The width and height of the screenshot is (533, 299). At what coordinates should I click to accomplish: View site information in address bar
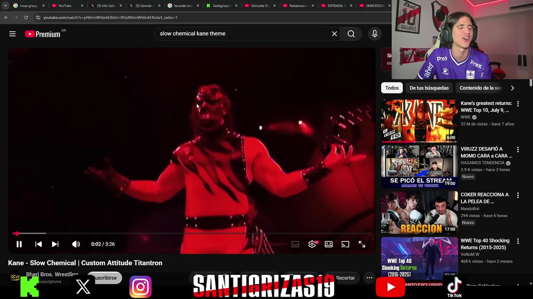point(38,17)
